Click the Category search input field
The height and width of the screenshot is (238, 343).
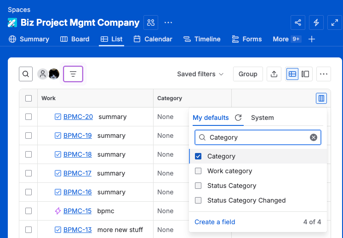[257, 137]
